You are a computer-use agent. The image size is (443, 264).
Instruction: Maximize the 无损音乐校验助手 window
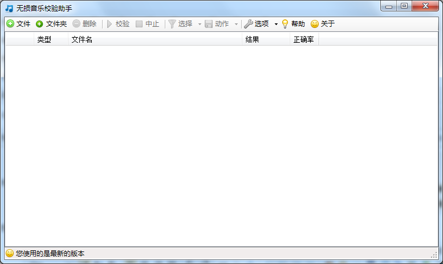pyautogui.click(x=404, y=6)
